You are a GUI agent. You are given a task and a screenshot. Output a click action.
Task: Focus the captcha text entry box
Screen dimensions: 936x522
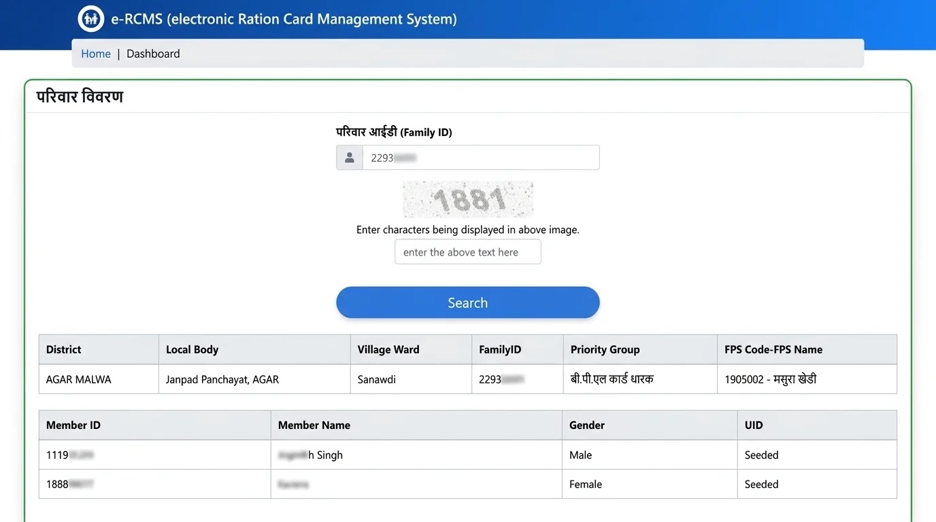tap(468, 252)
